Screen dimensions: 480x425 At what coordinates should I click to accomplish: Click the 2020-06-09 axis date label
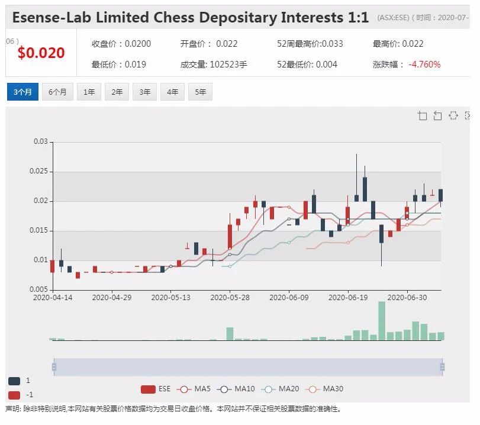coord(289,298)
